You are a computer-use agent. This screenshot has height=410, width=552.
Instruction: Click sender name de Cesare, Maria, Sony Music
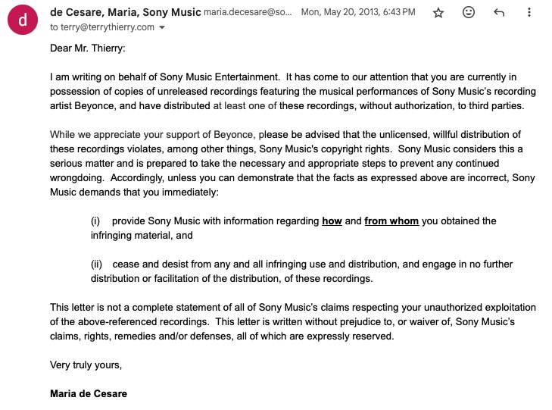[126, 12]
